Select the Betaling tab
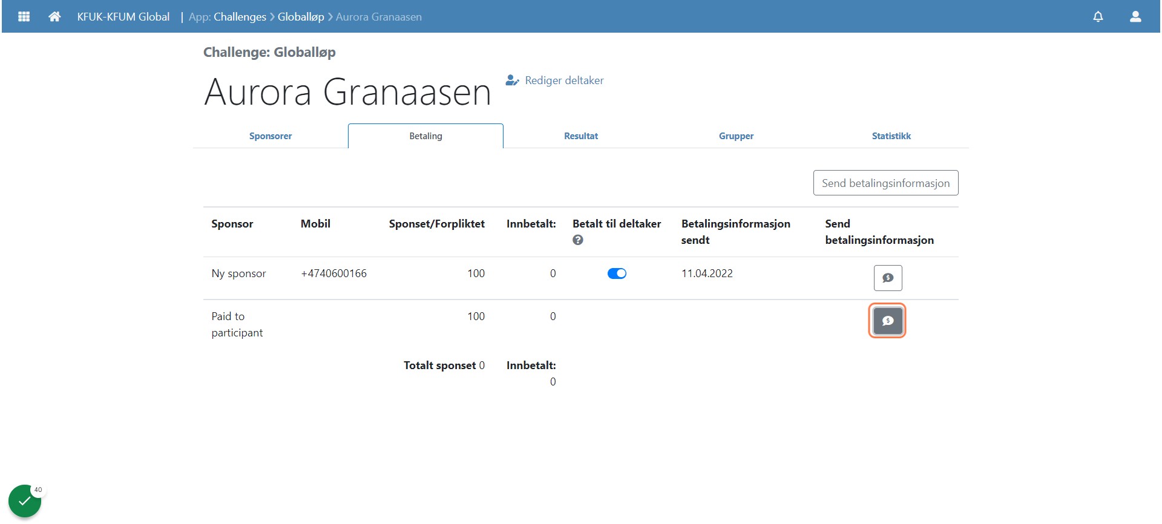Screen dimensions: 1162x524 pyautogui.click(x=425, y=136)
